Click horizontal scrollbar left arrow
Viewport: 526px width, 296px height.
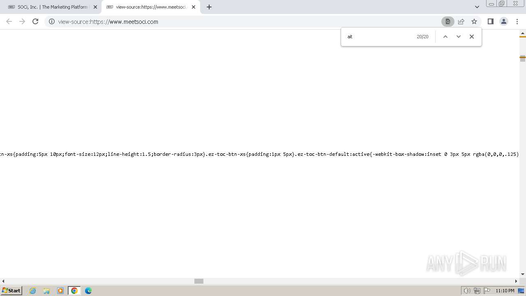click(3, 281)
